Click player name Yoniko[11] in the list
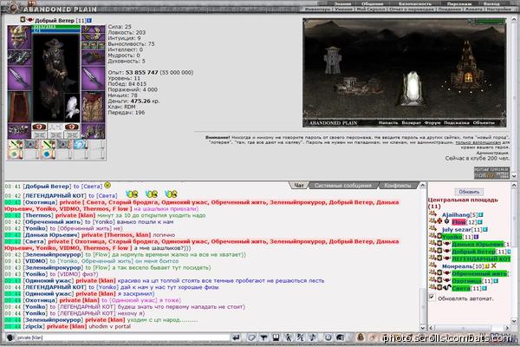 click(458, 237)
